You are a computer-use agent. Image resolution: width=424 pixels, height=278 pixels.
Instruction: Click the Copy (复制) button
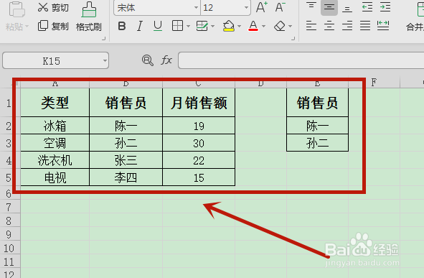pyautogui.click(x=53, y=26)
